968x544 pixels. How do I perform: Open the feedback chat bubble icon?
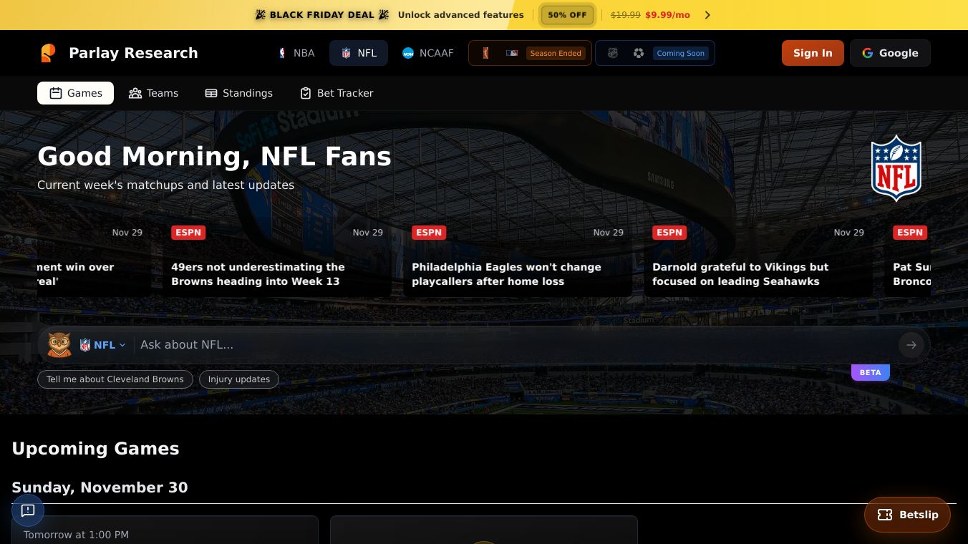28,510
